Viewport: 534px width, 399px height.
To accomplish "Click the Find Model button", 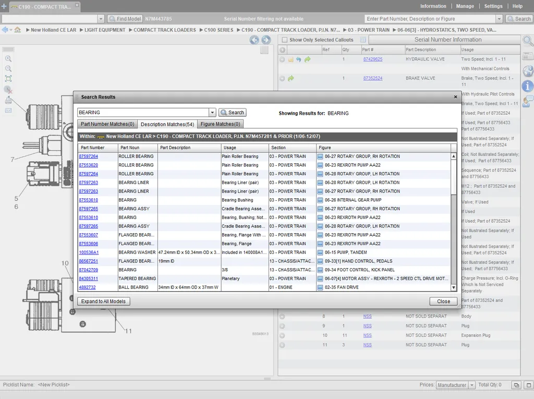I will (x=125, y=19).
